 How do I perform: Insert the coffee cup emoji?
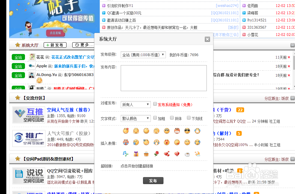187,154
